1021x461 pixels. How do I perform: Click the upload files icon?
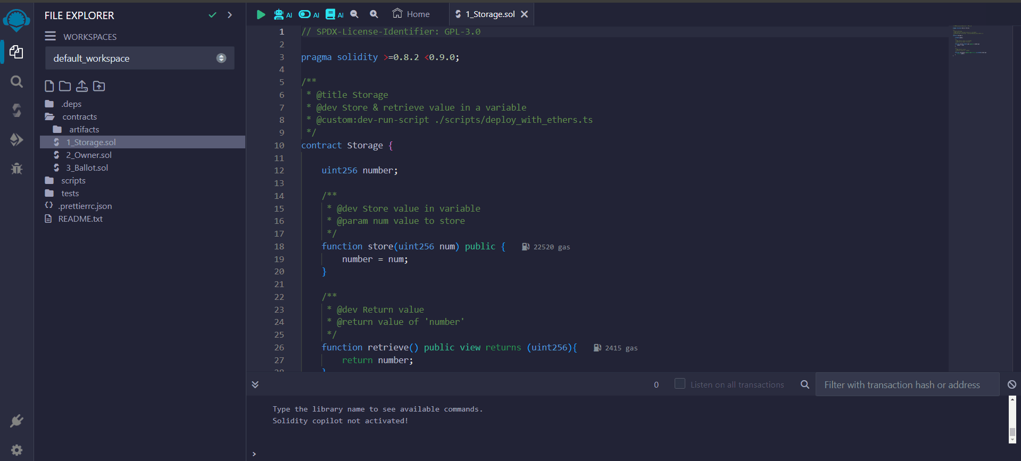[x=82, y=86]
